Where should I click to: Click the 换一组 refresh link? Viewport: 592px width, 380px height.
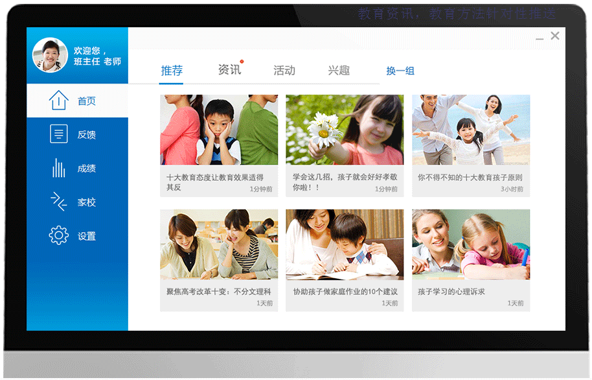coord(400,71)
